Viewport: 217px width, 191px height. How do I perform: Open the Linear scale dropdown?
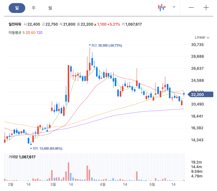202,37
